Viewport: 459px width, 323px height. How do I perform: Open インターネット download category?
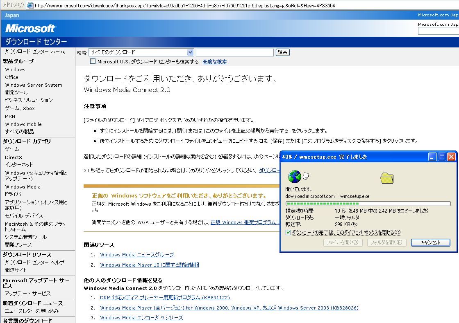pos(19,165)
